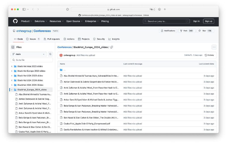Open the GitHub homepage logo
The image size is (227, 144).
point(15,21)
